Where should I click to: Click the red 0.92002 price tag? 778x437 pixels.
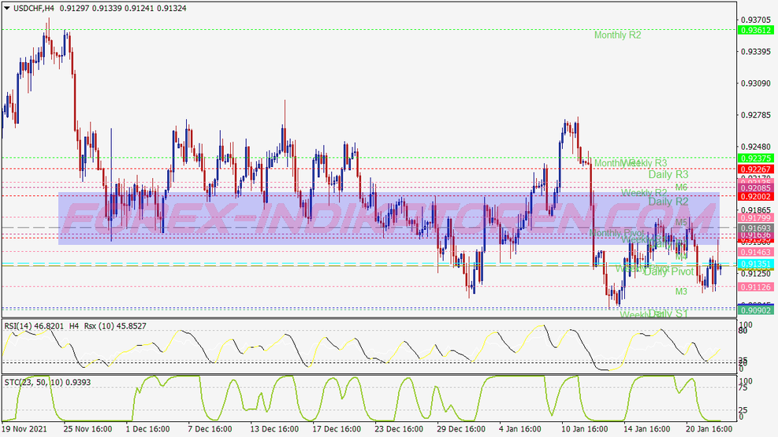756,197
